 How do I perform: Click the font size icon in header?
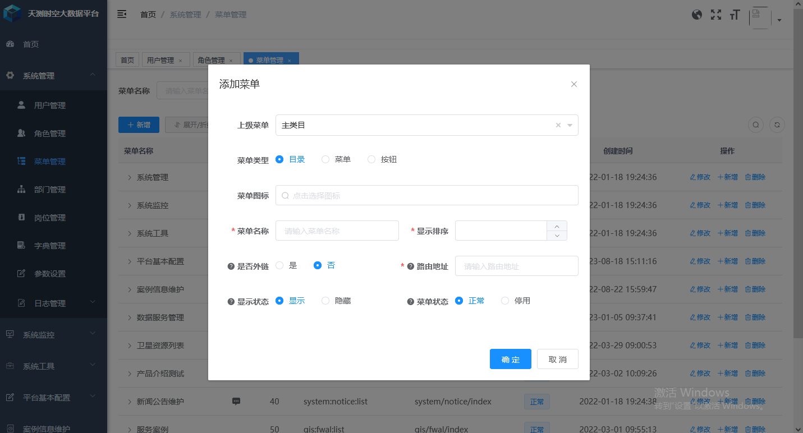735,15
